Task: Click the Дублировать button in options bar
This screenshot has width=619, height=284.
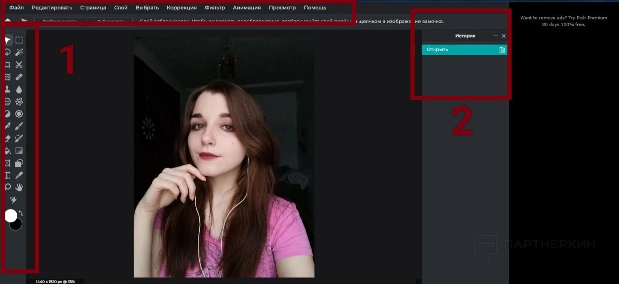Action: click(111, 21)
